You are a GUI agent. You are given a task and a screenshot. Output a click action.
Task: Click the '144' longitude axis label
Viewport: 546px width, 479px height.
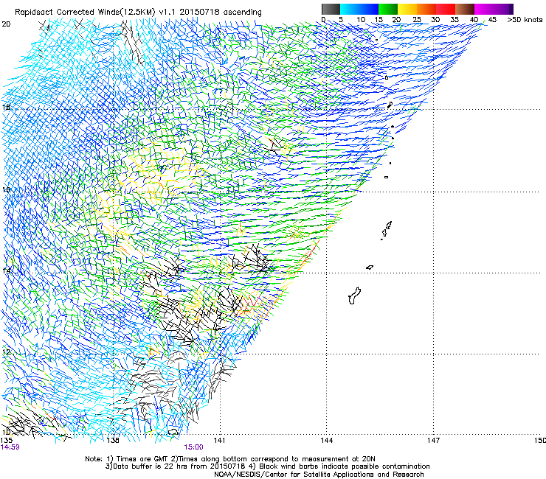coord(327,441)
